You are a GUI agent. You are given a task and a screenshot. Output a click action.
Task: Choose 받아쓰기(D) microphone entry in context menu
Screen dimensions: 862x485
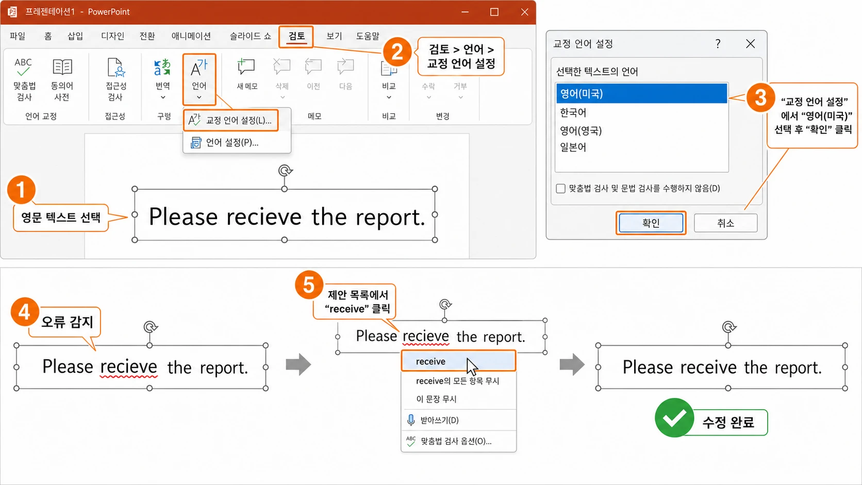[458, 420]
